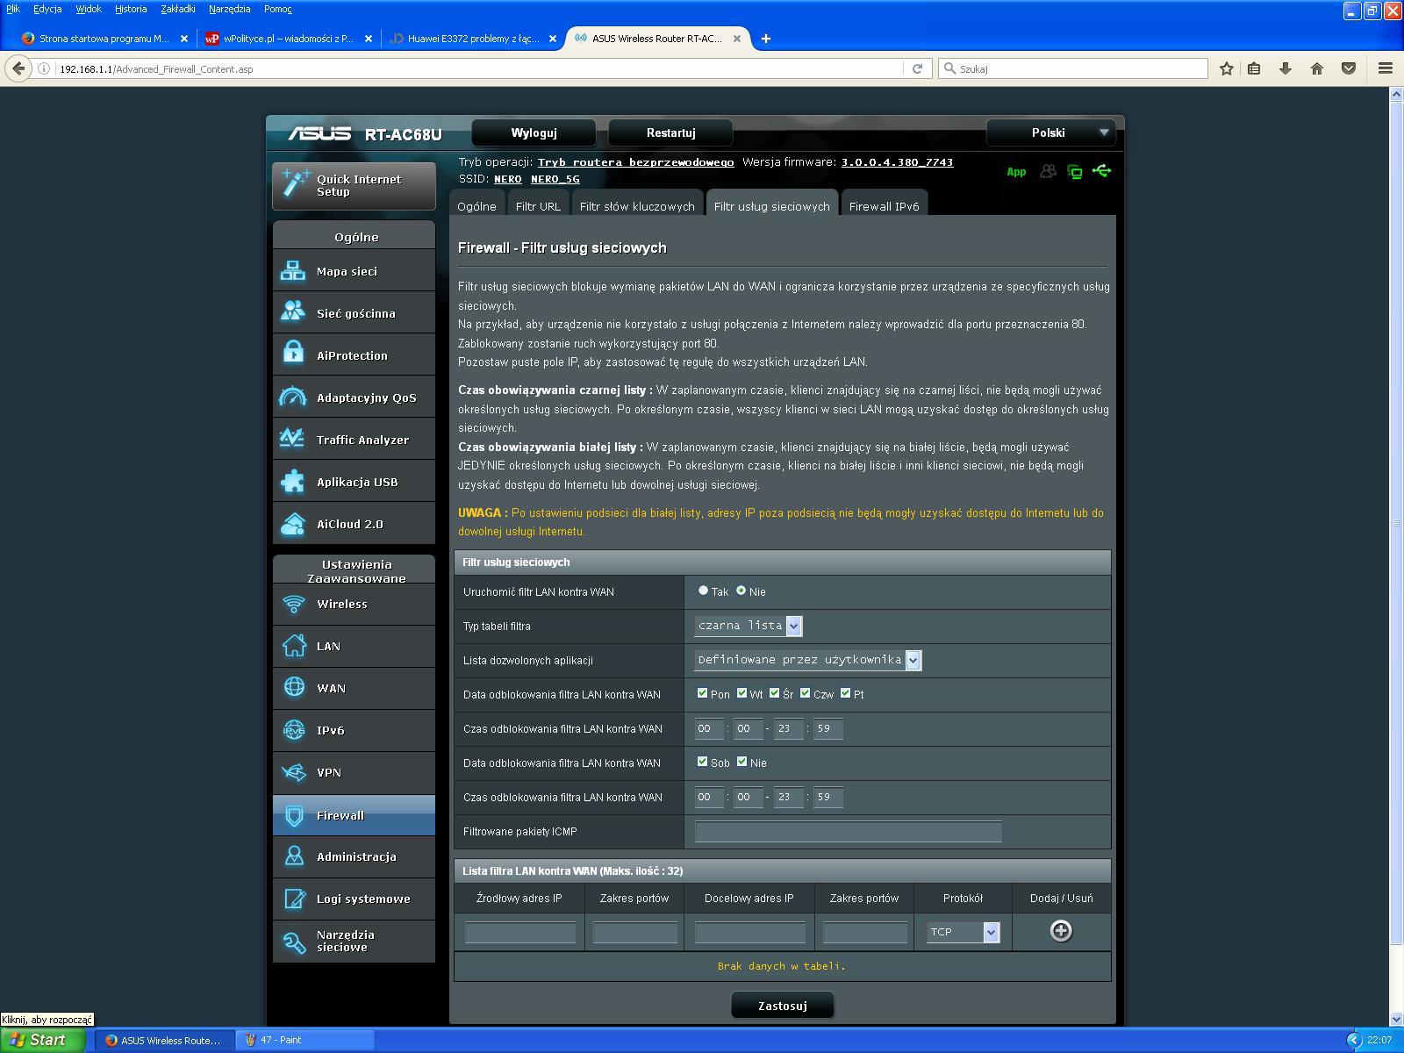Click the Filtrowane pakiety ICMP input field
The height and width of the screenshot is (1053, 1404).
[x=848, y=831]
